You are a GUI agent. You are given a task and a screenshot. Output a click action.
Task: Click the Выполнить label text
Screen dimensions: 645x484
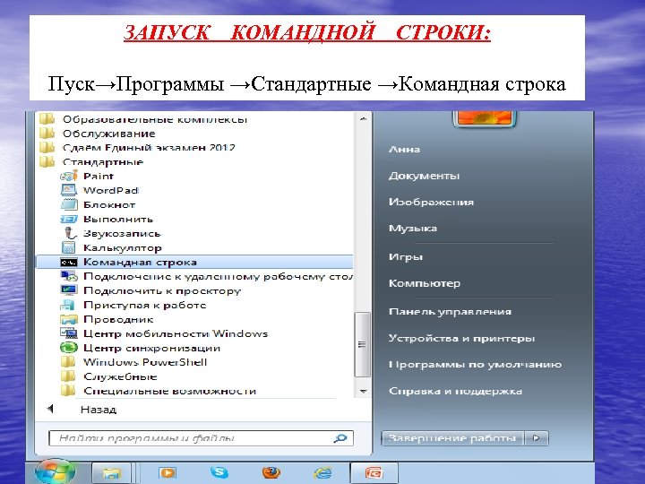coord(118,219)
